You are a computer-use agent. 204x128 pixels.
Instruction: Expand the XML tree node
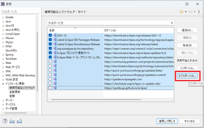point(3,71)
